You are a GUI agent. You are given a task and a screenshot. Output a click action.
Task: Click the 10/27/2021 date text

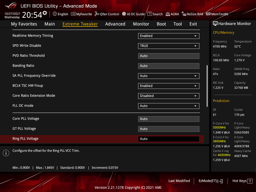click(12, 13)
